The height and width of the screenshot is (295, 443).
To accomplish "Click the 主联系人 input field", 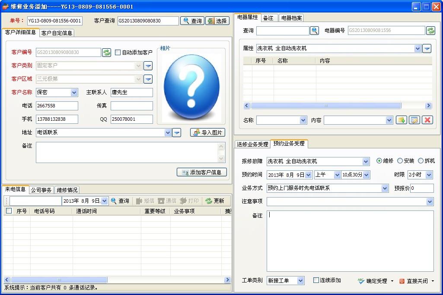I will (x=132, y=92).
